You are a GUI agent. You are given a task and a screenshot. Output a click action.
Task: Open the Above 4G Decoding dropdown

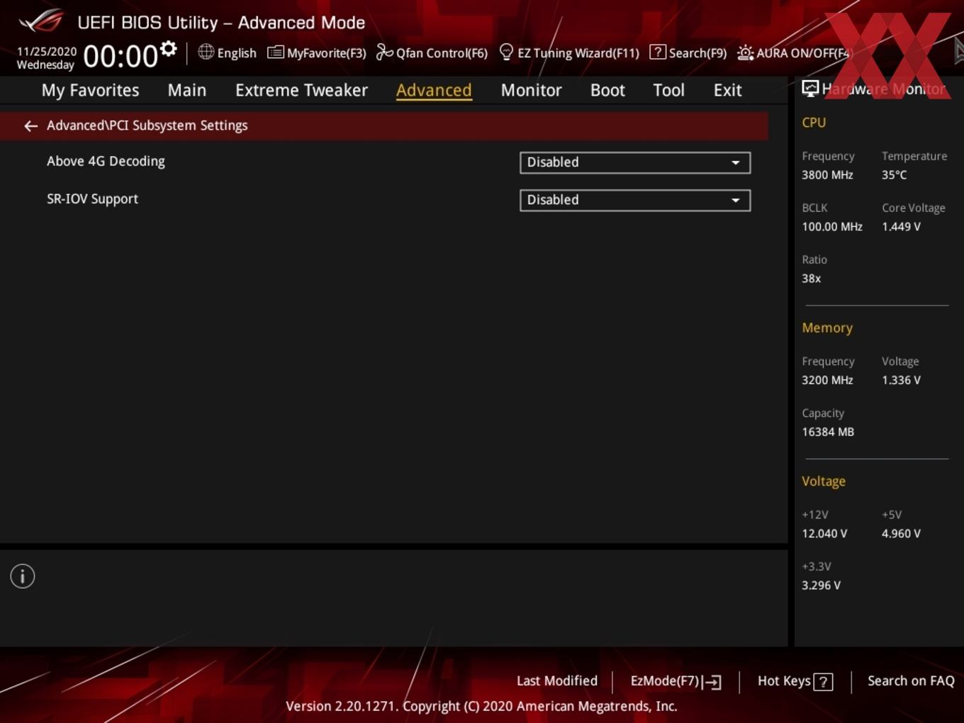pos(635,162)
